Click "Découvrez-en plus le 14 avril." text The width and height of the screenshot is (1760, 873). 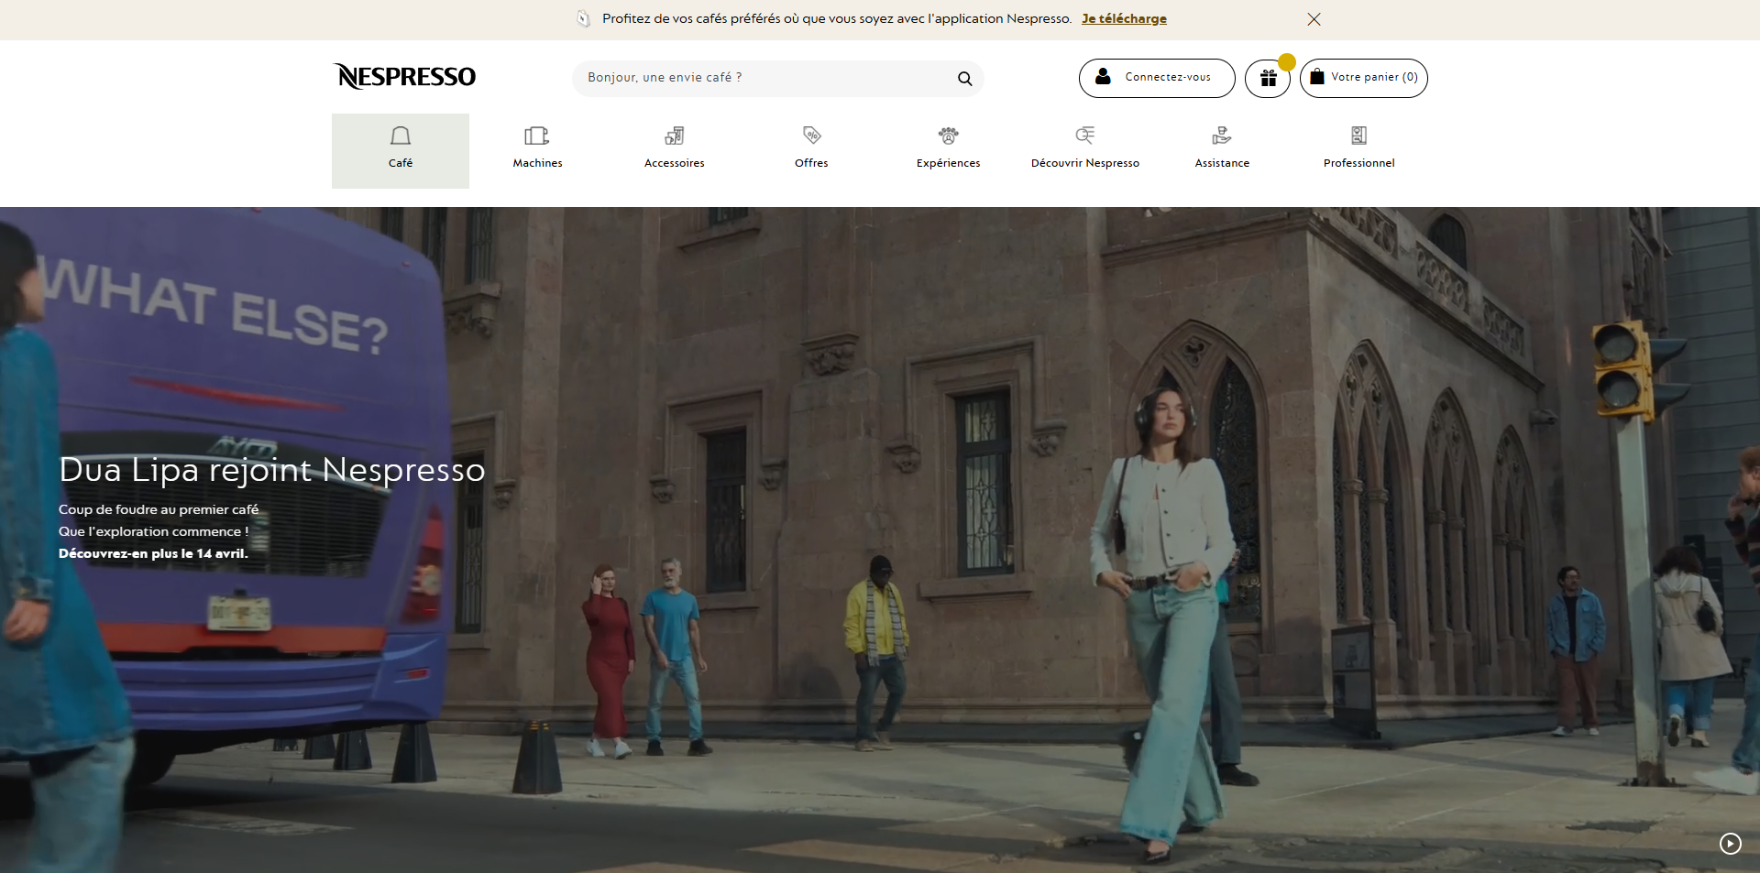(153, 553)
